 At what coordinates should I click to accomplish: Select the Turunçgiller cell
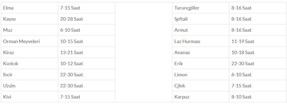(x=201, y=8)
